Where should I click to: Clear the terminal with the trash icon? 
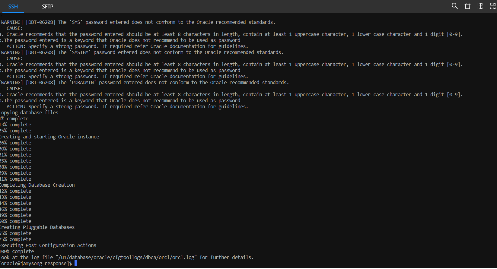(467, 6)
